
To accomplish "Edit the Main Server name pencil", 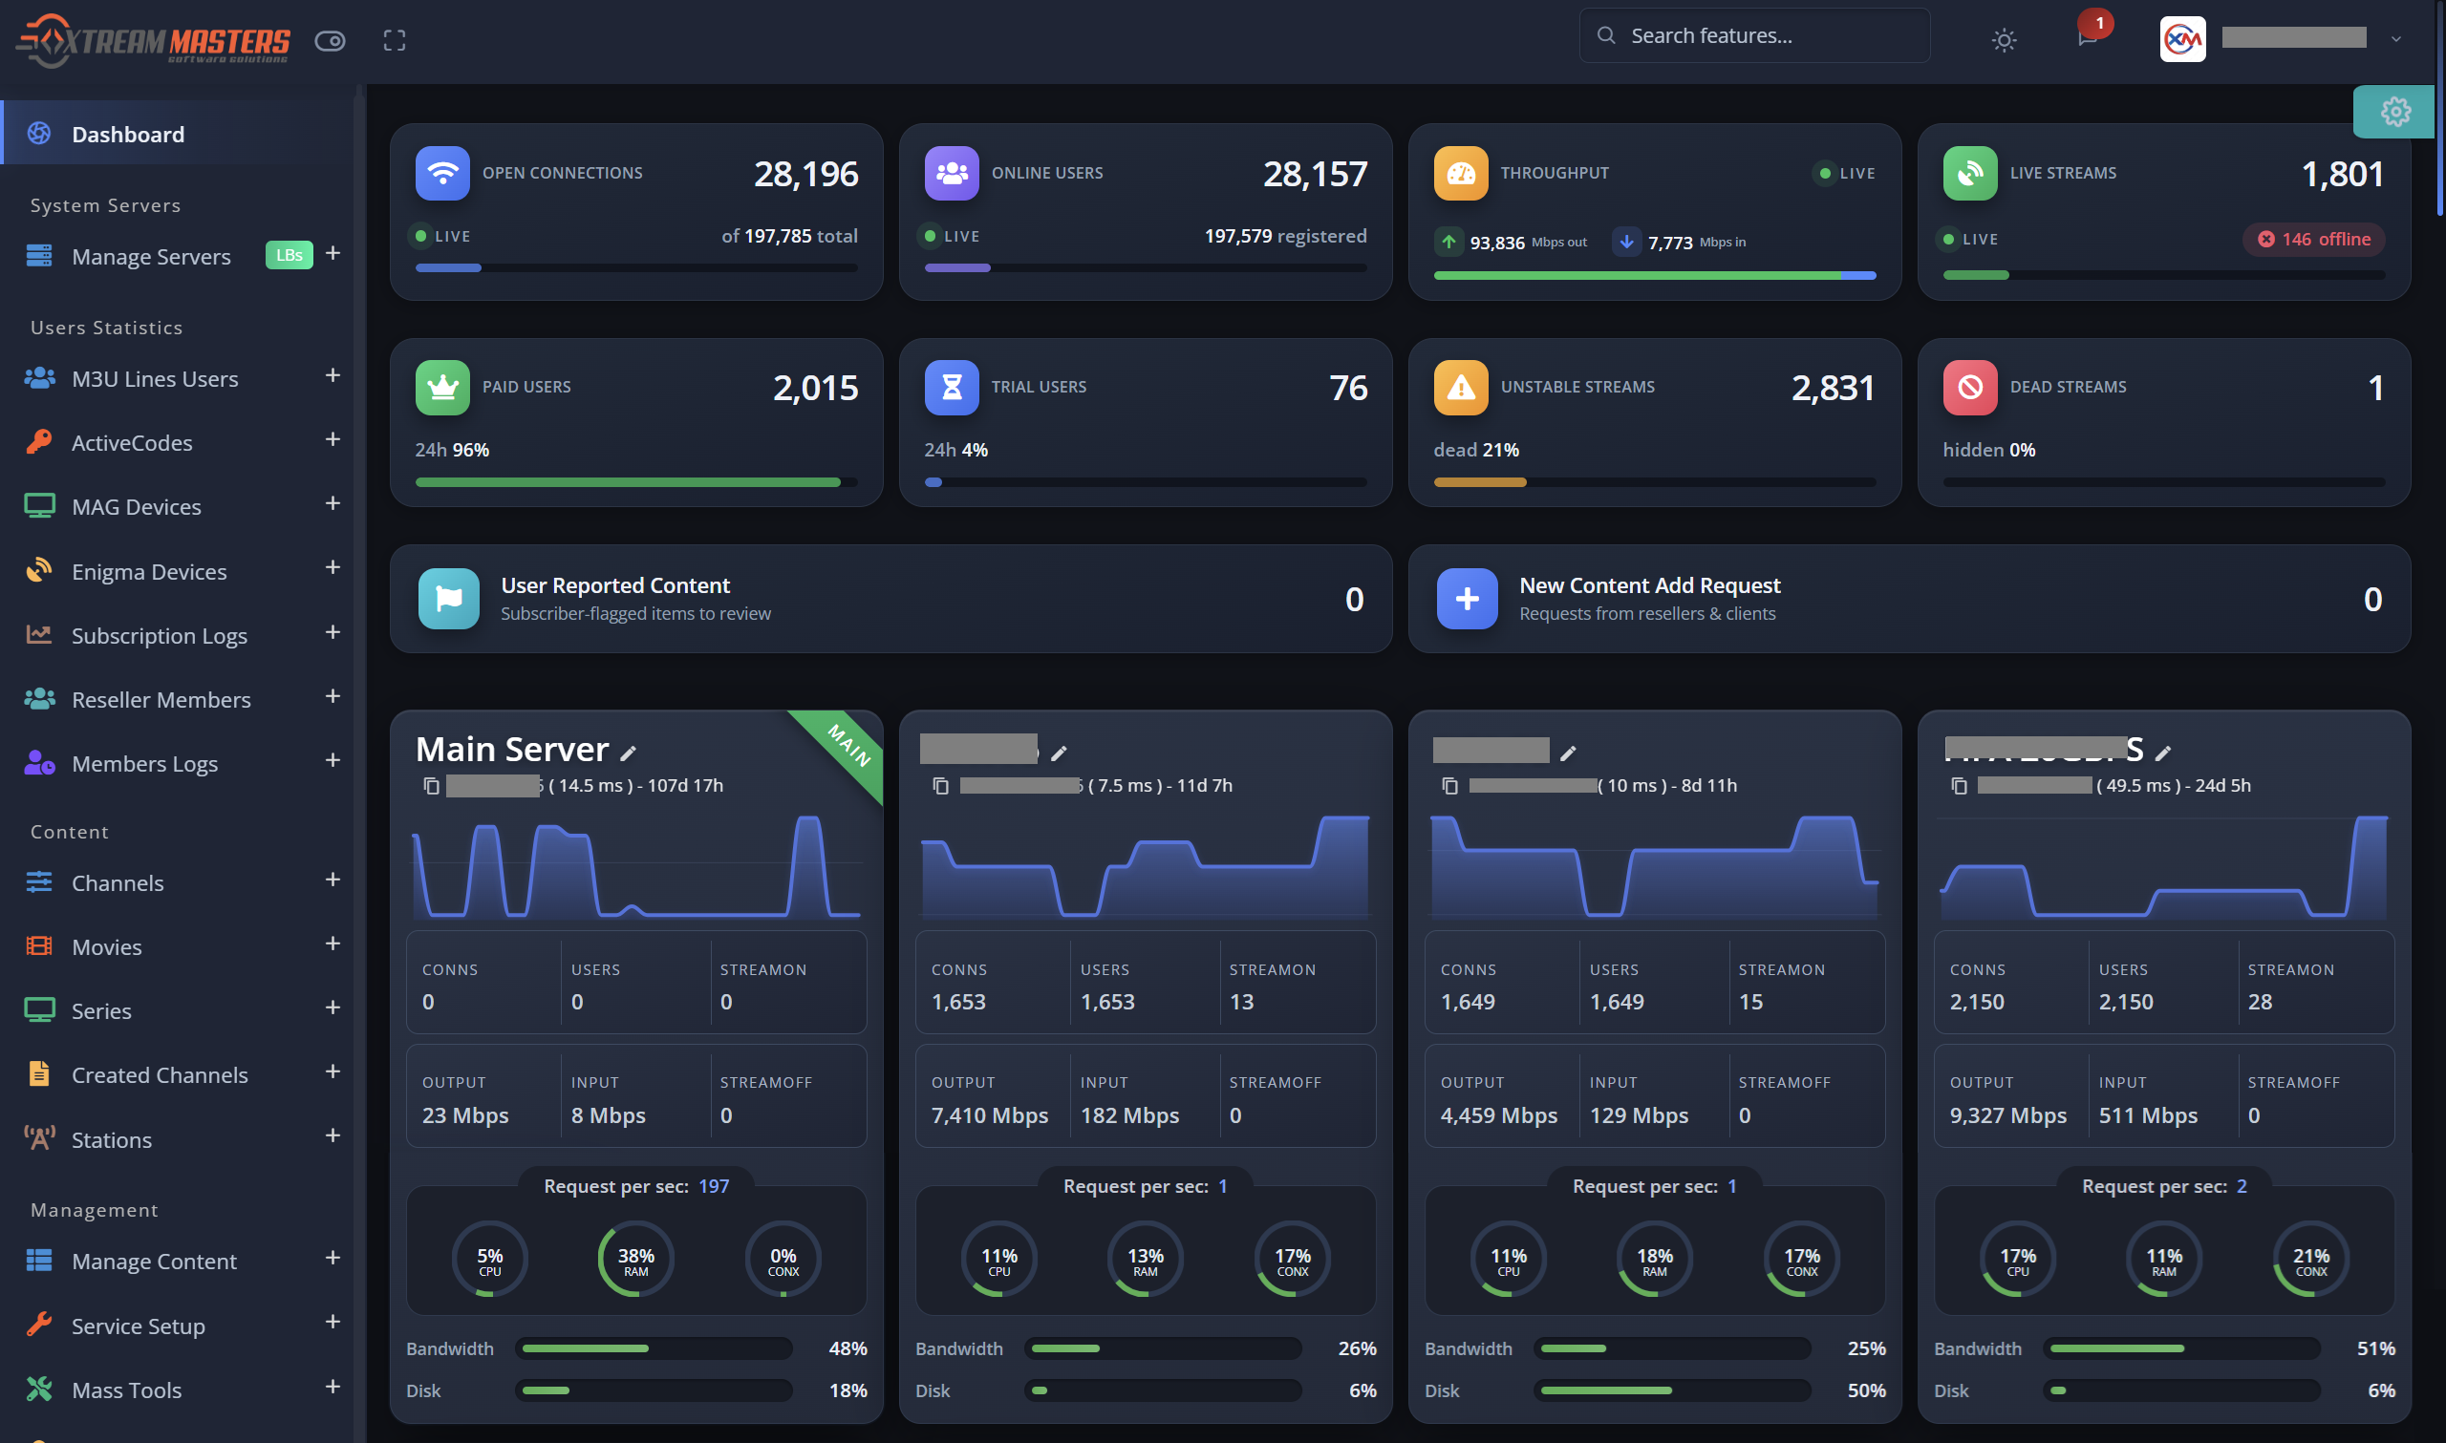I will tap(629, 753).
